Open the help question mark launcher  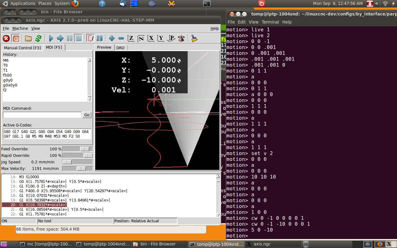[x=102, y=4]
